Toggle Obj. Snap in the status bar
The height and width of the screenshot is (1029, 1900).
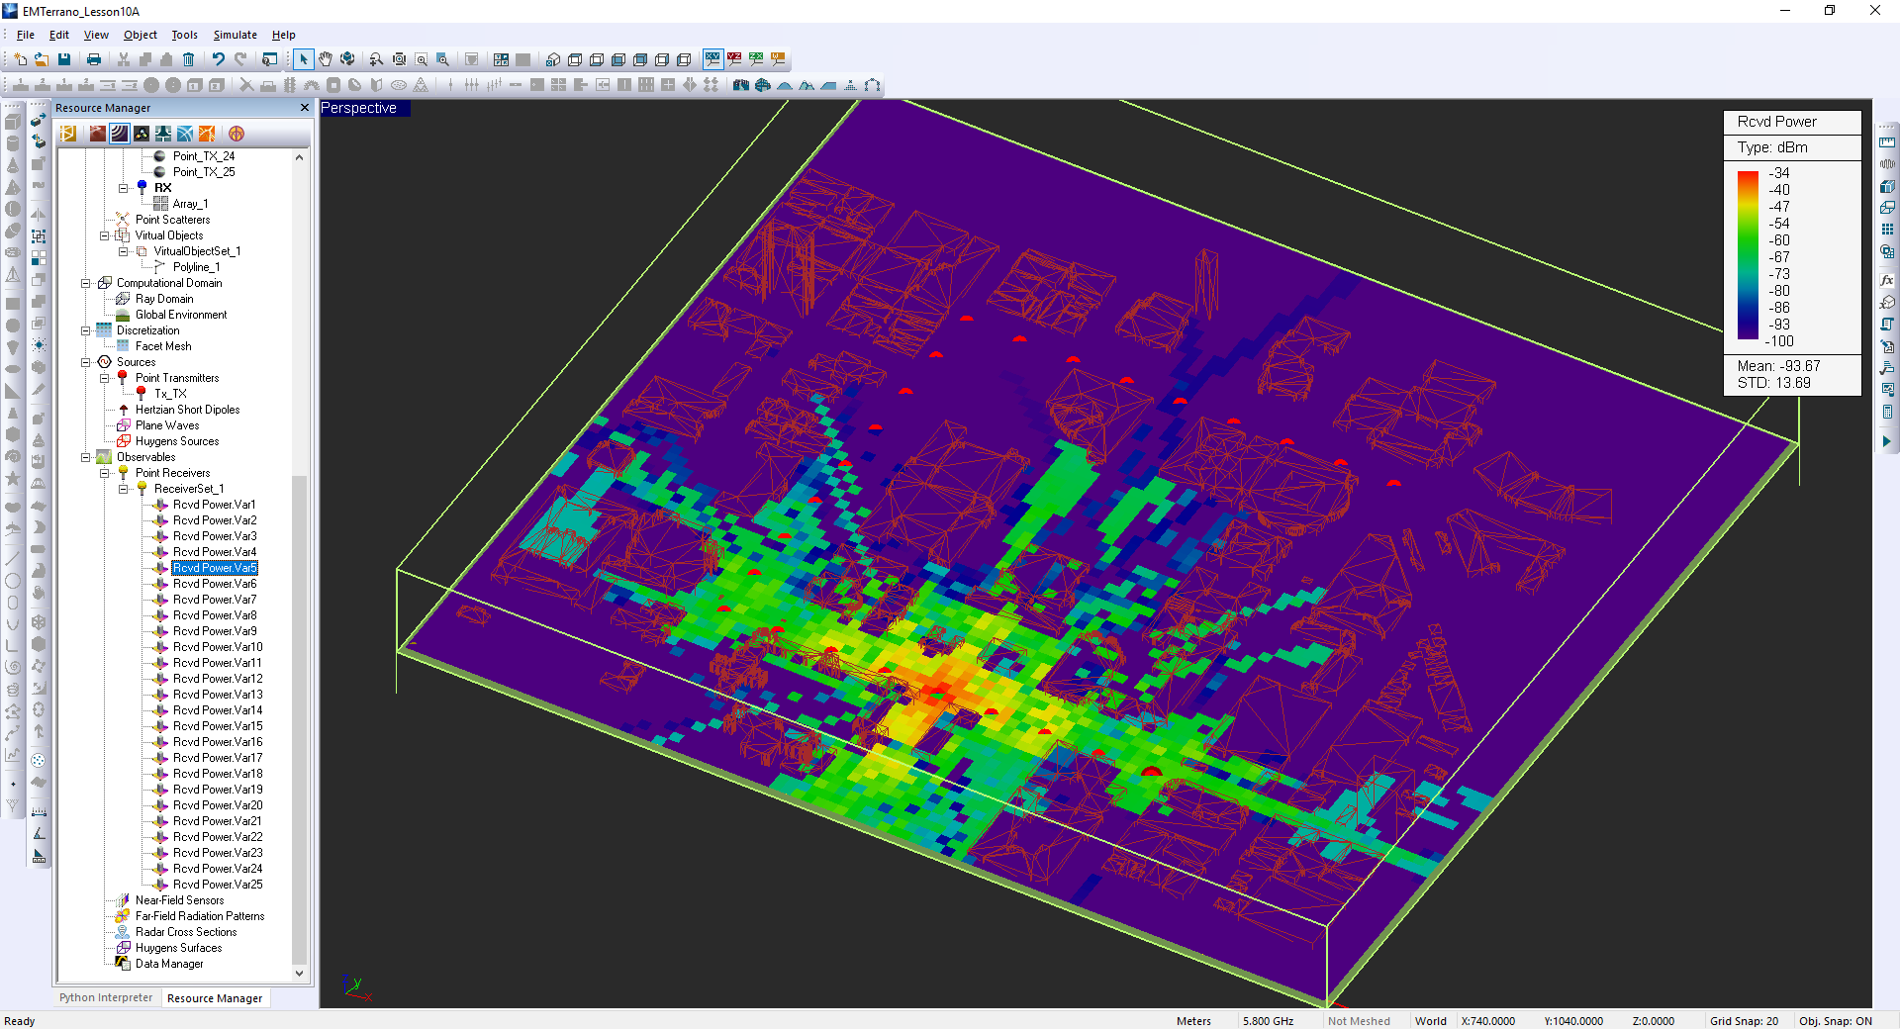click(x=1835, y=1021)
